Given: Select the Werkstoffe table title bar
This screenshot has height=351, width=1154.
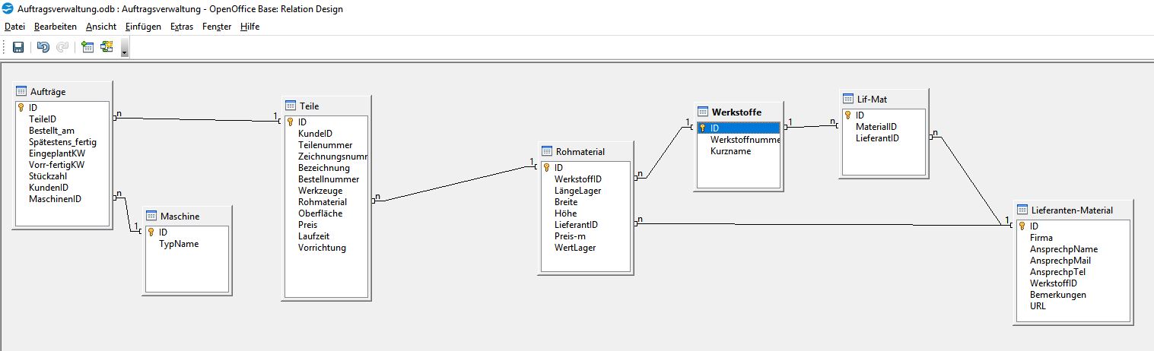Looking at the screenshot, I should coord(736,112).
